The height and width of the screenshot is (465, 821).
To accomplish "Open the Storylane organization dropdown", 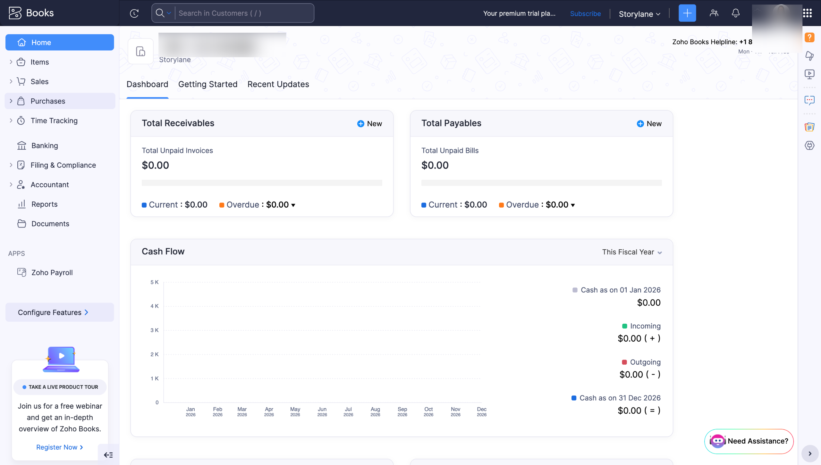I will point(639,14).
